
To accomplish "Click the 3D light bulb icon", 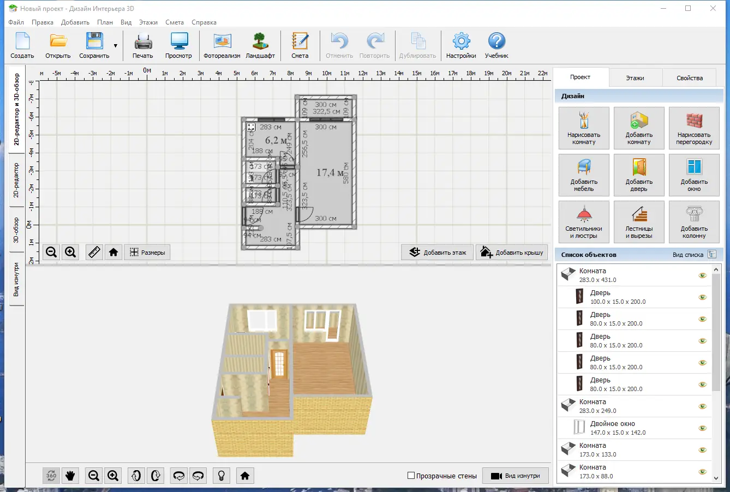I will (x=221, y=476).
